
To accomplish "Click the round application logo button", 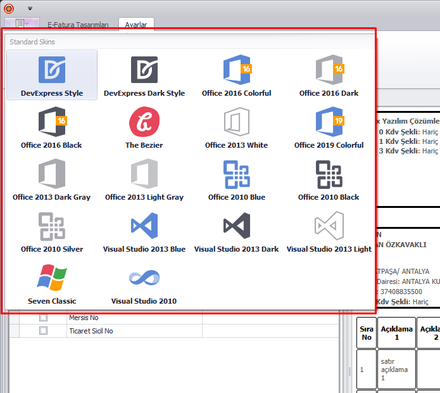I will 9,9.
